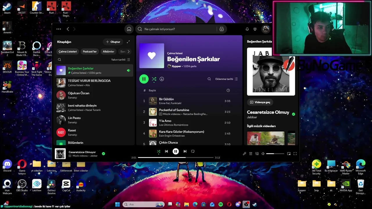Select the Podcast'ler filter chip

tap(90, 51)
